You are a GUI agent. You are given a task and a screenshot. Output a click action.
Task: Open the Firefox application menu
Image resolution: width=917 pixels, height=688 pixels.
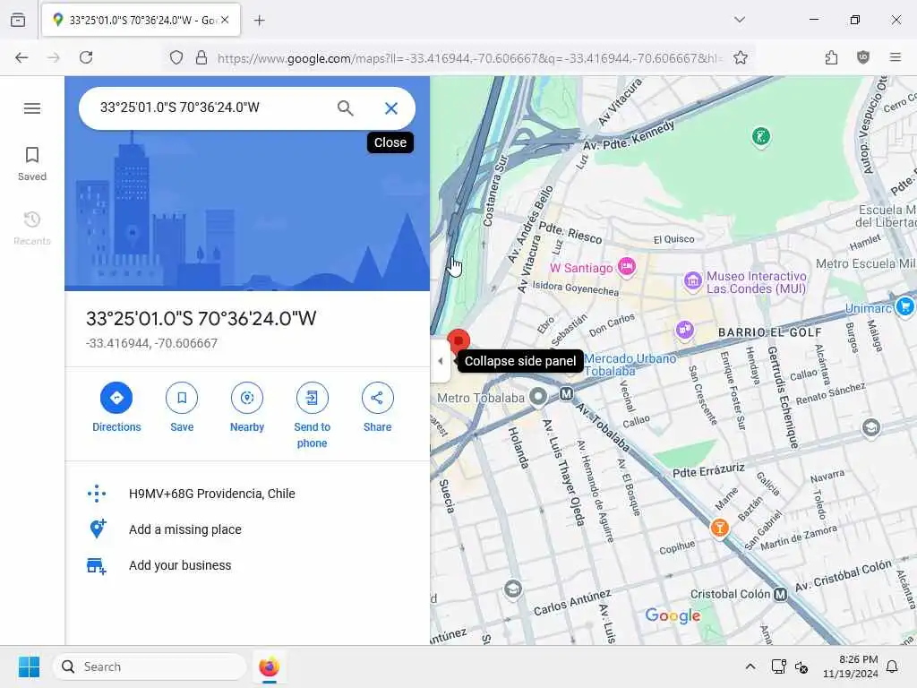(896, 57)
